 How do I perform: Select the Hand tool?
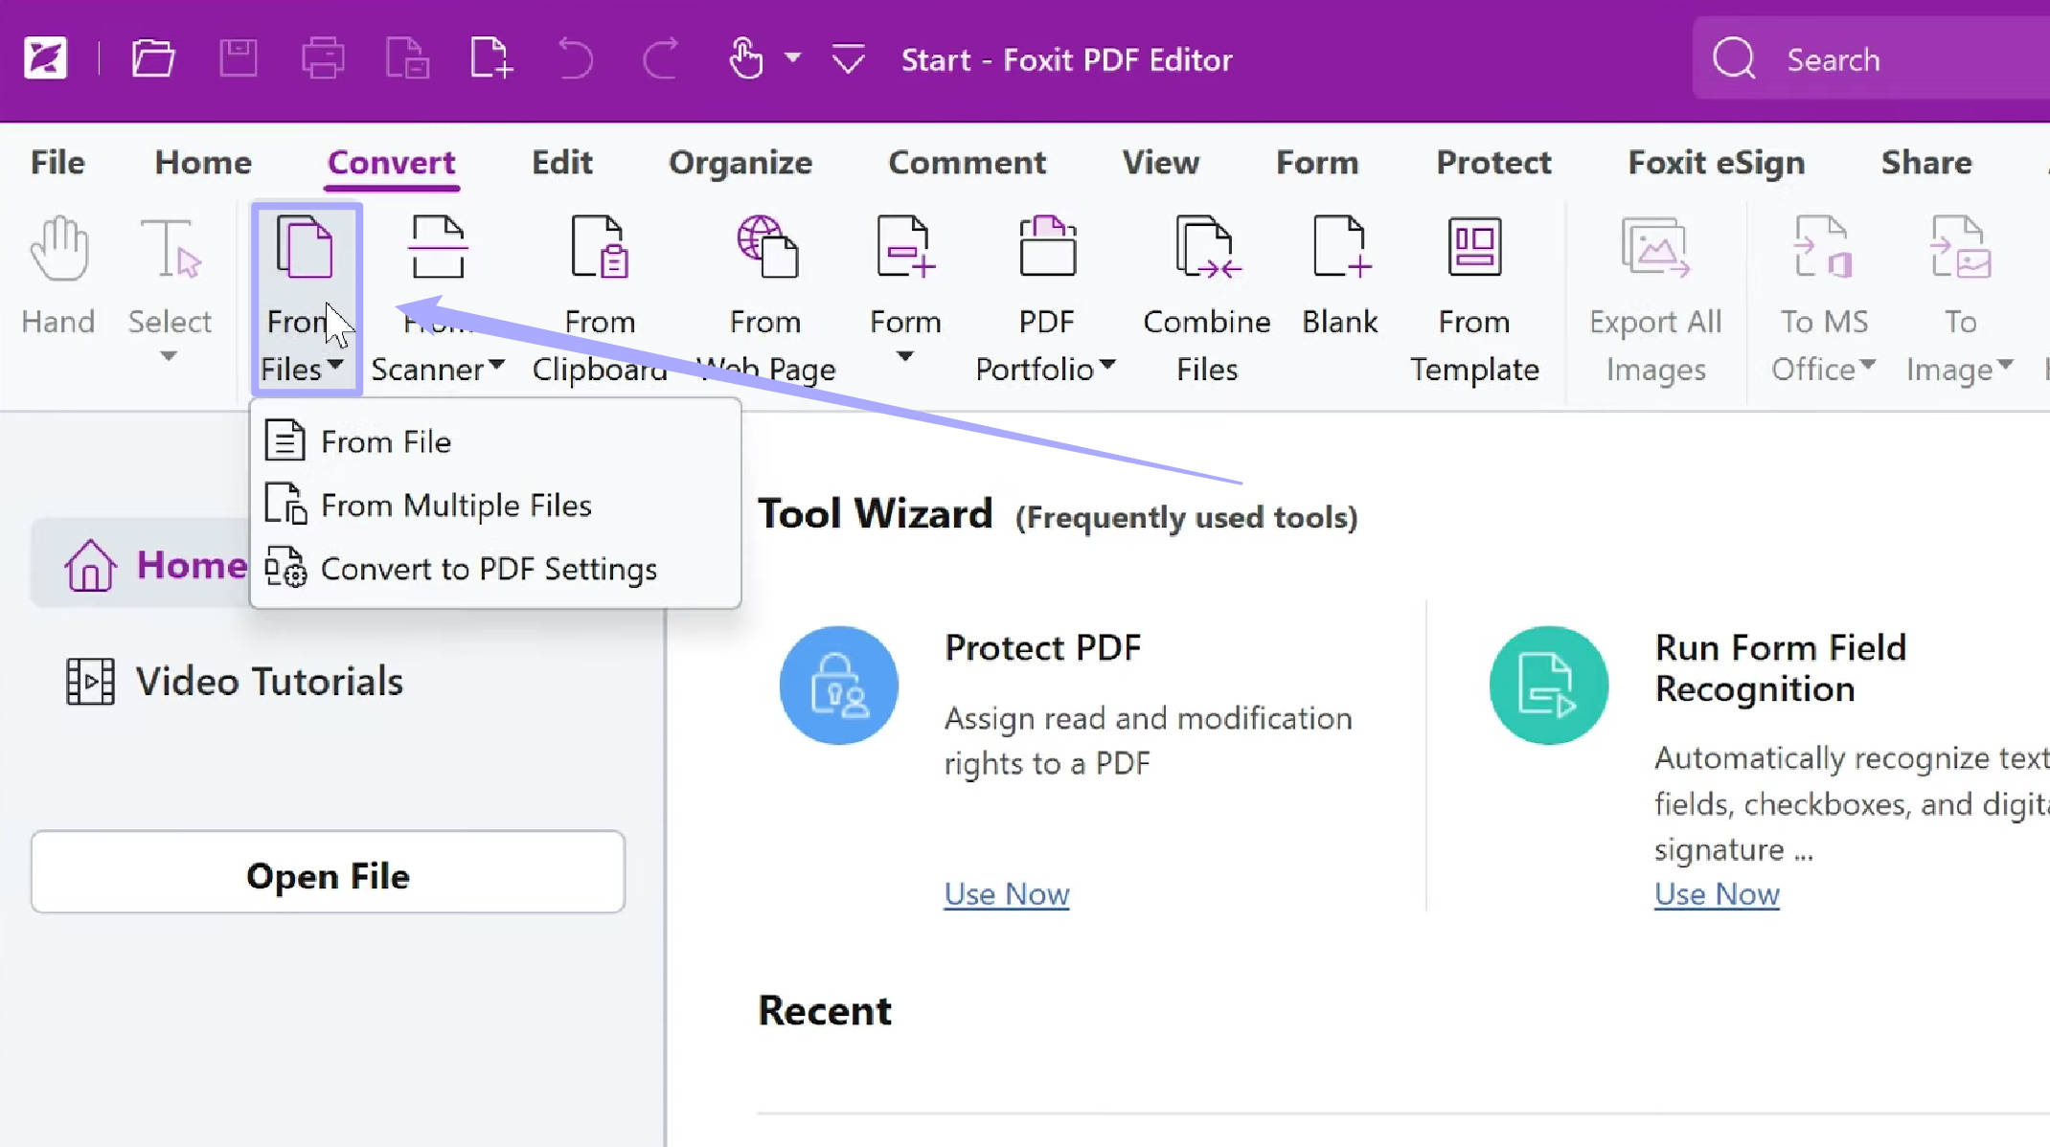(x=57, y=287)
